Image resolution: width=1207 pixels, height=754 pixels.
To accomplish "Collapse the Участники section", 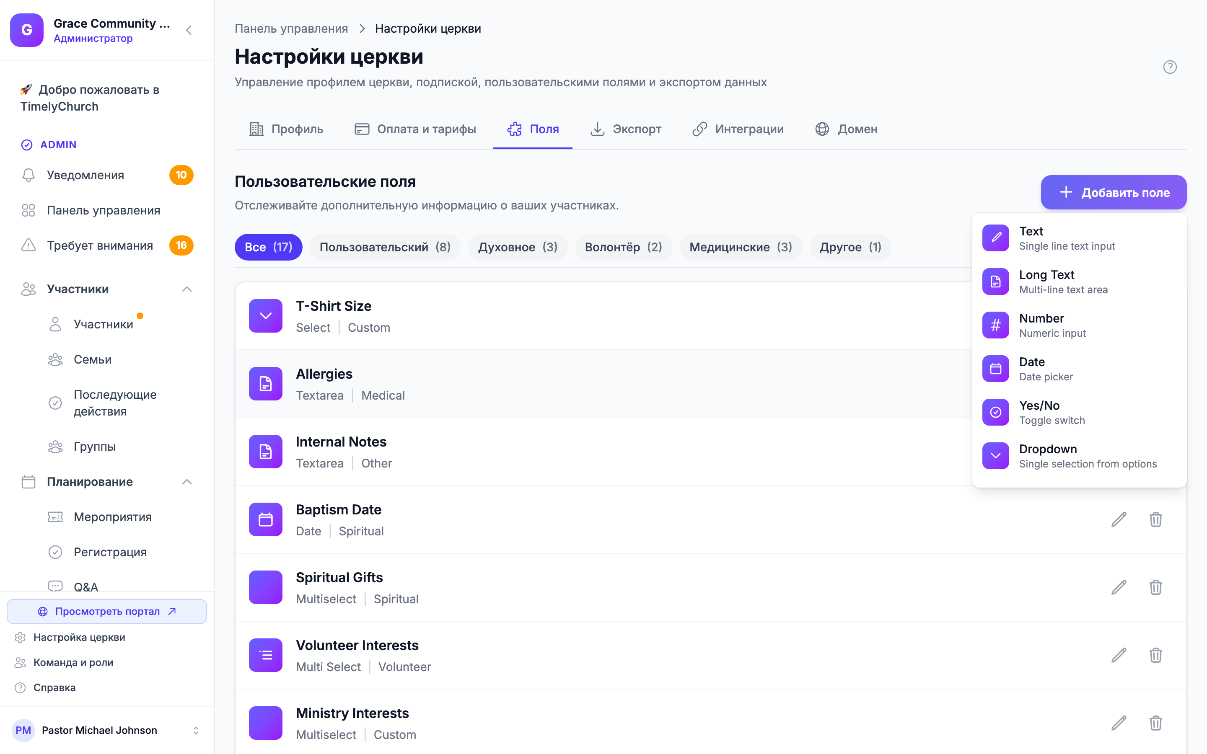I will click(x=186, y=289).
